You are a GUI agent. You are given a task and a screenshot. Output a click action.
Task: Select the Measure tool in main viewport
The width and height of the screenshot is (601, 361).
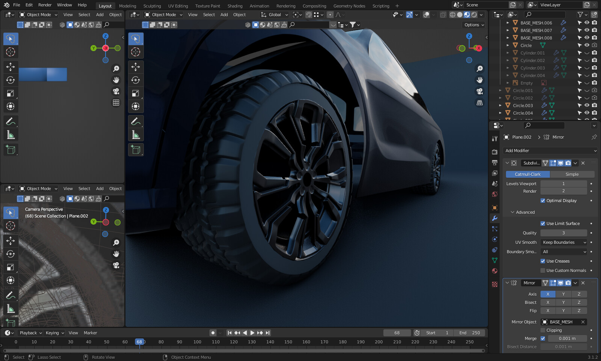(136, 134)
